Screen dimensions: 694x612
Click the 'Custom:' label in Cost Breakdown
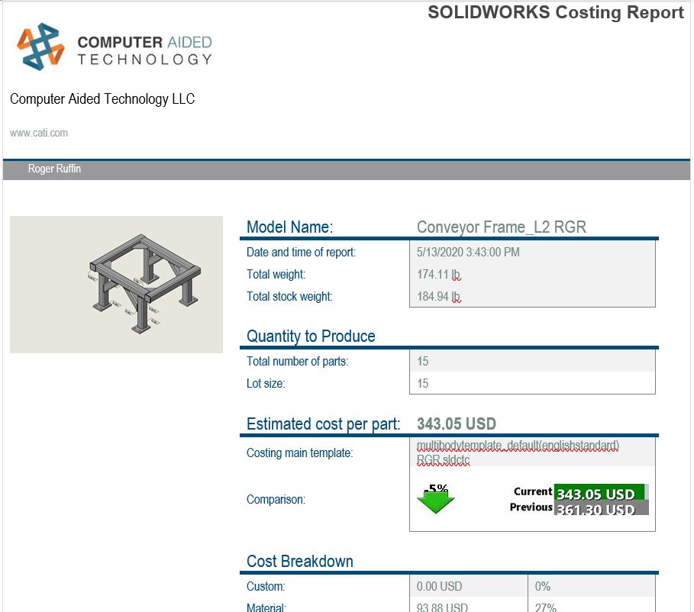coord(266,587)
